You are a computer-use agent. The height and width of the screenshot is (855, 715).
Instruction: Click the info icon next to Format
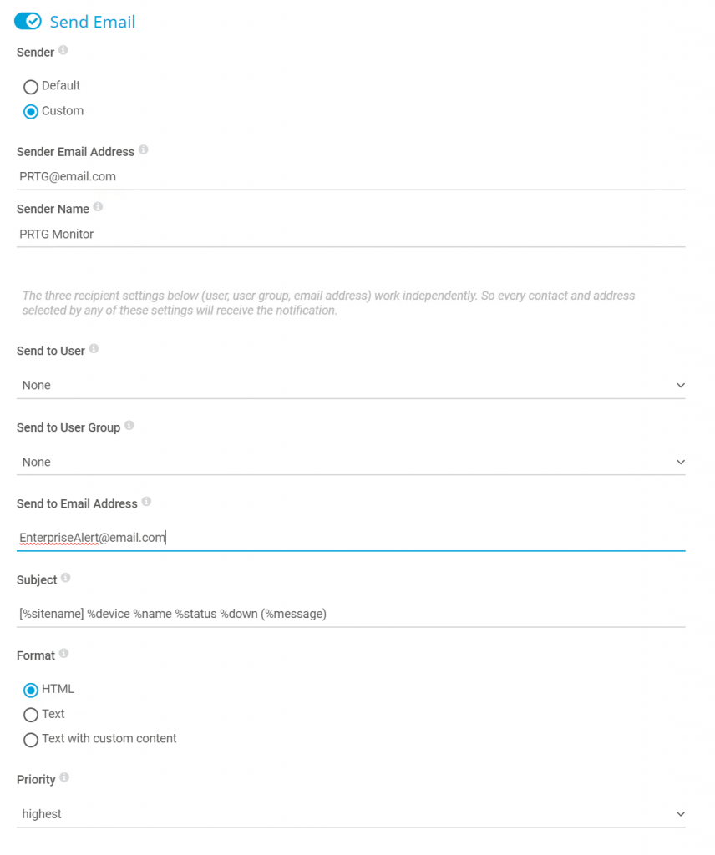tap(64, 654)
